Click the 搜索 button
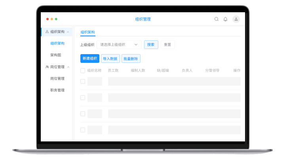 click(151, 45)
